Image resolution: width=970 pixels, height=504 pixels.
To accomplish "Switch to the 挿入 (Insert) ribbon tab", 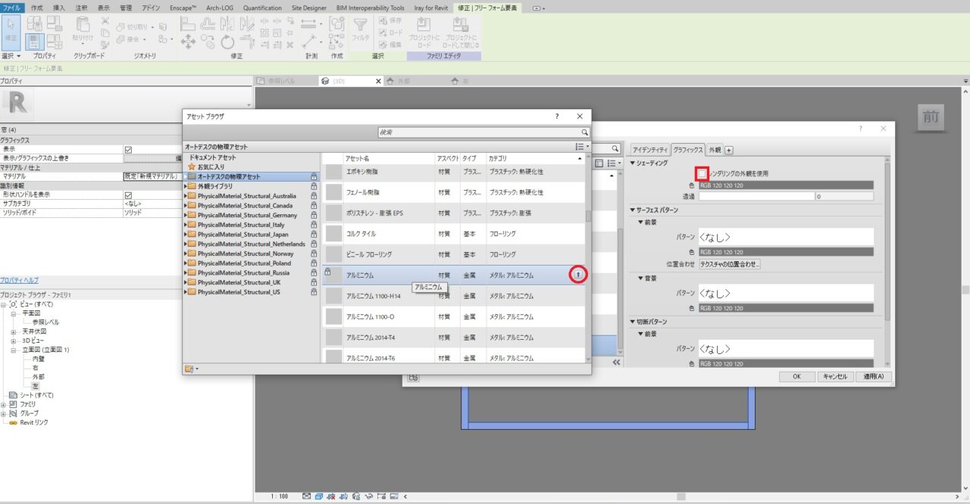I will (x=59, y=8).
